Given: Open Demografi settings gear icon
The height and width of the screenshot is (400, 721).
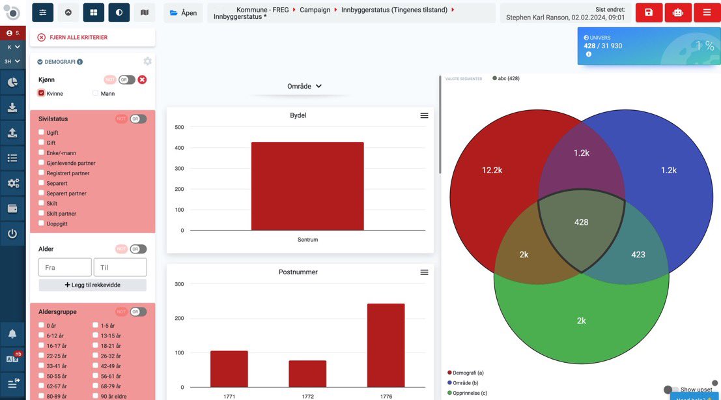Looking at the screenshot, I should click(x=147, y=61).
